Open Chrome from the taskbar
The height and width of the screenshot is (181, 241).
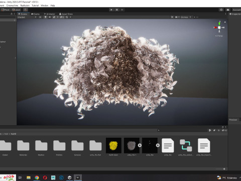tap(37, 177)
